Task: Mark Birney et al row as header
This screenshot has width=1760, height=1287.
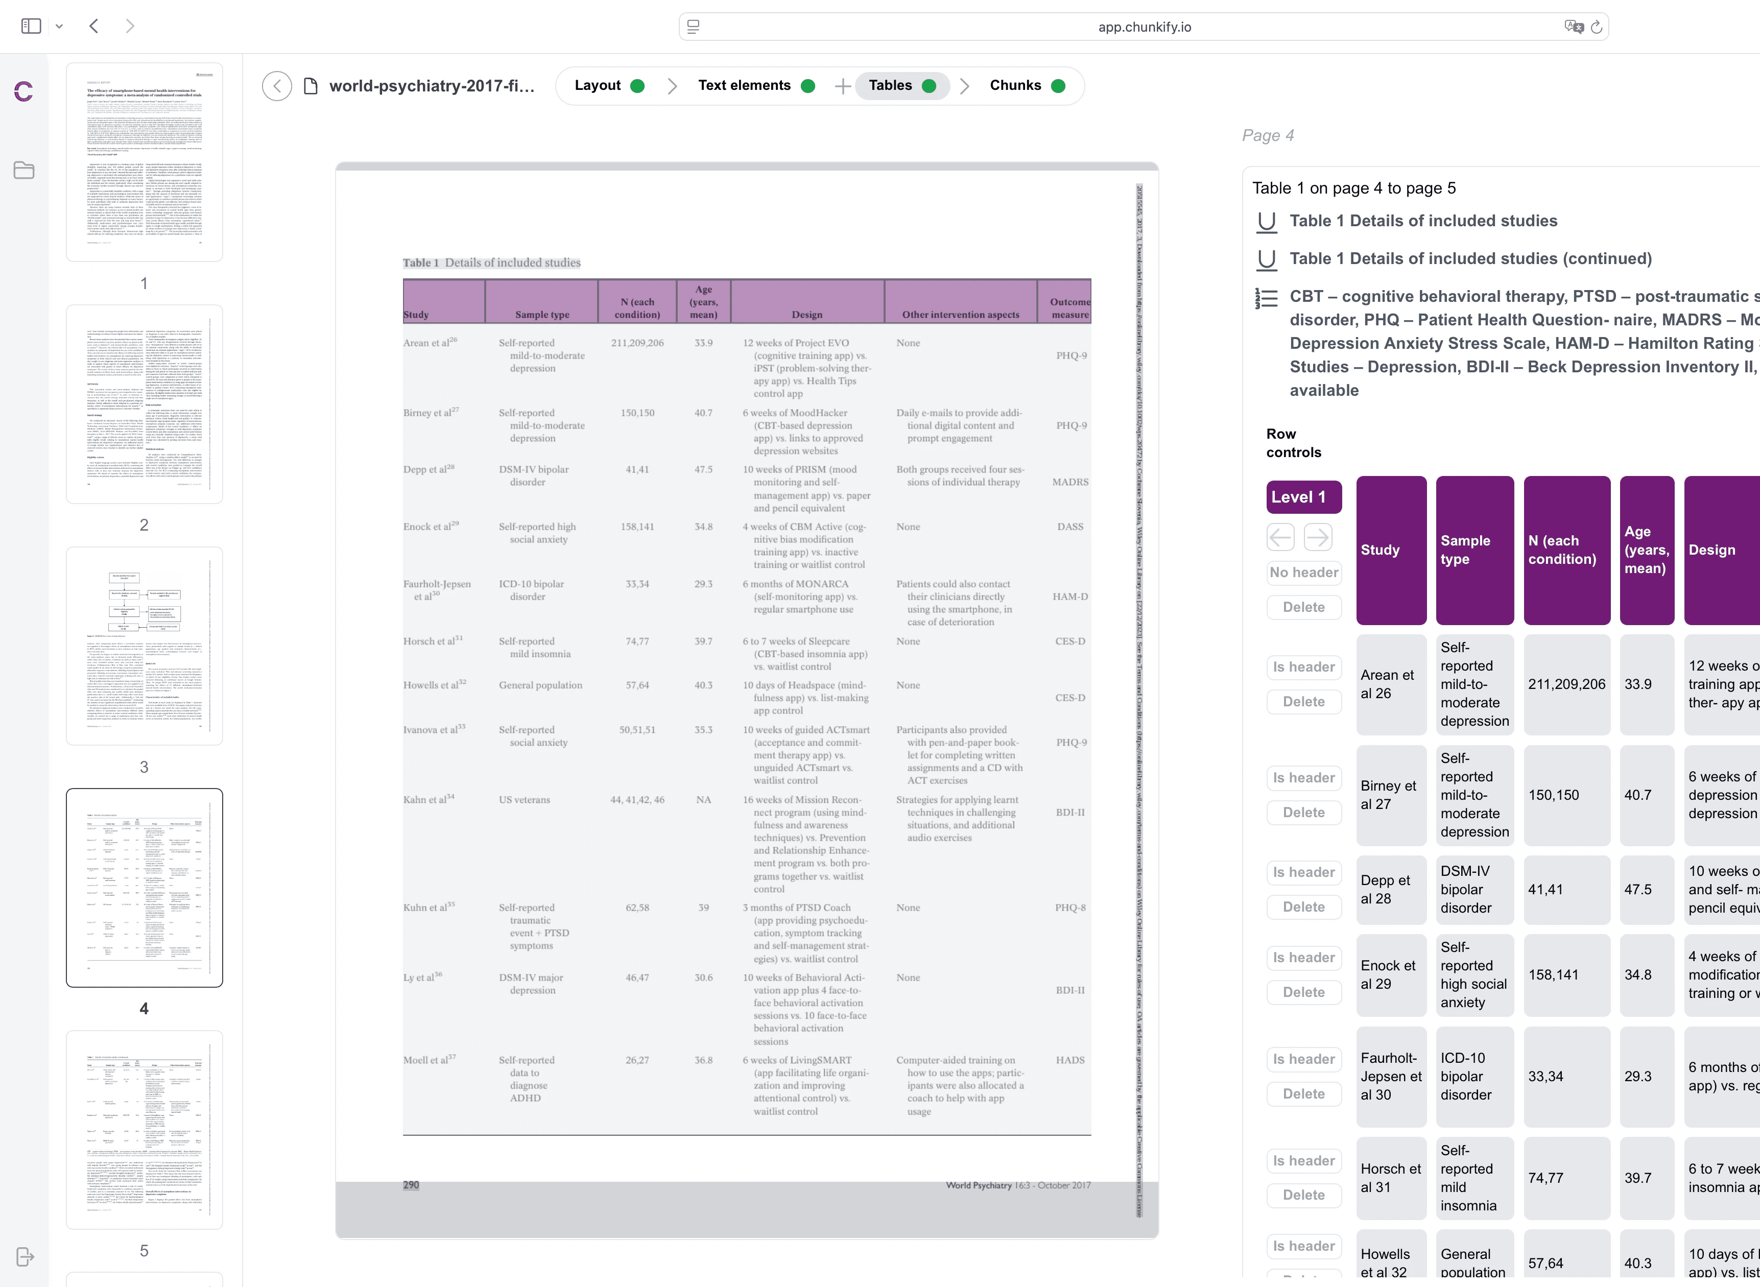Action: pos(1303,777)
